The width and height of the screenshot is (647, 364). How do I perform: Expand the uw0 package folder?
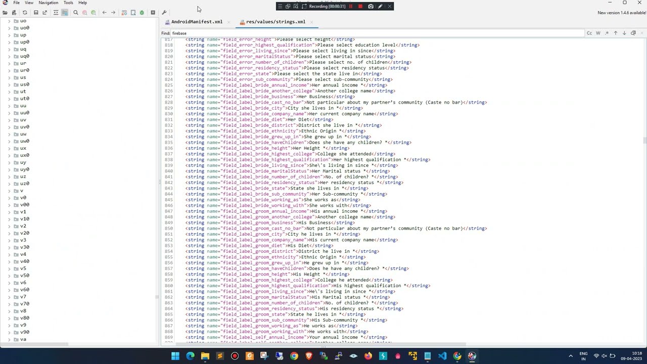9,142
